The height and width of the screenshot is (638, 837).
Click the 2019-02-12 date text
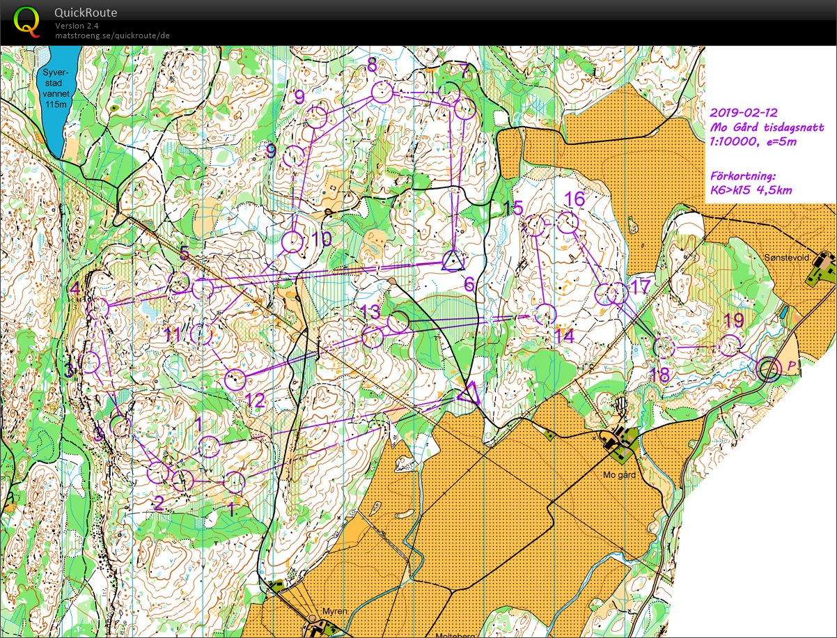(x=743, y=111)
